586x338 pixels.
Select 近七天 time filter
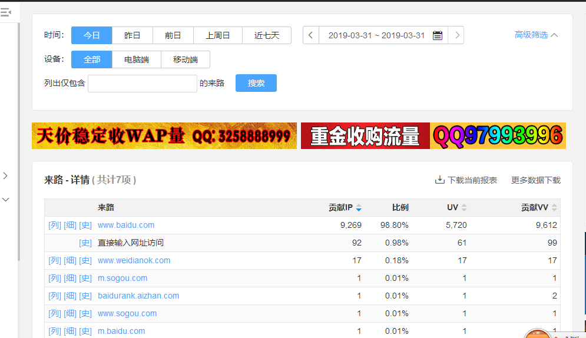[267, 35]
